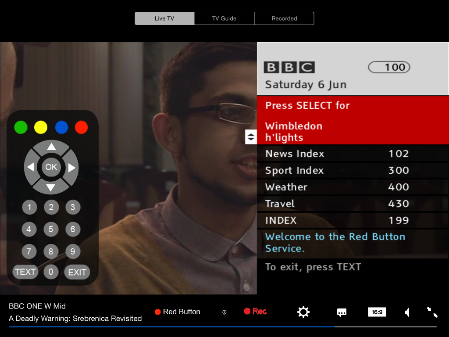449x337 pixels.
Task: Tap number 8 on the keypad
Action: [x=51, y=251]
